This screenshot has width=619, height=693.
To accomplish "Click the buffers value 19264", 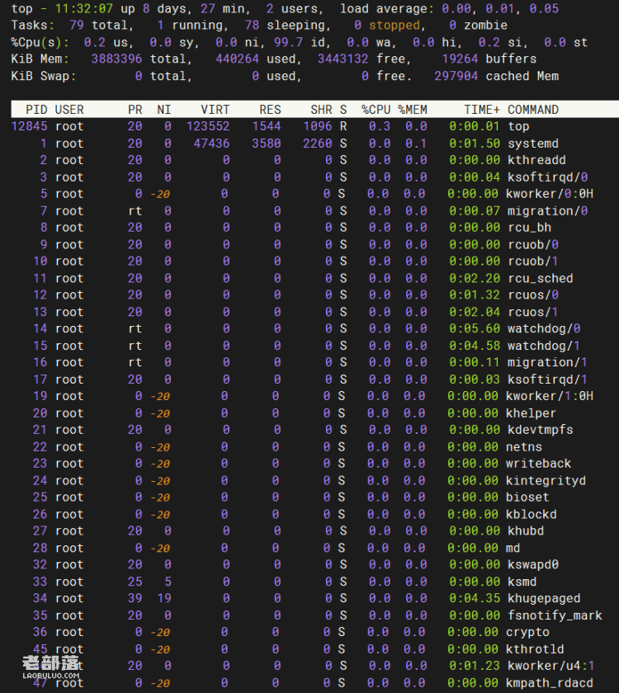I will point(460,59).
